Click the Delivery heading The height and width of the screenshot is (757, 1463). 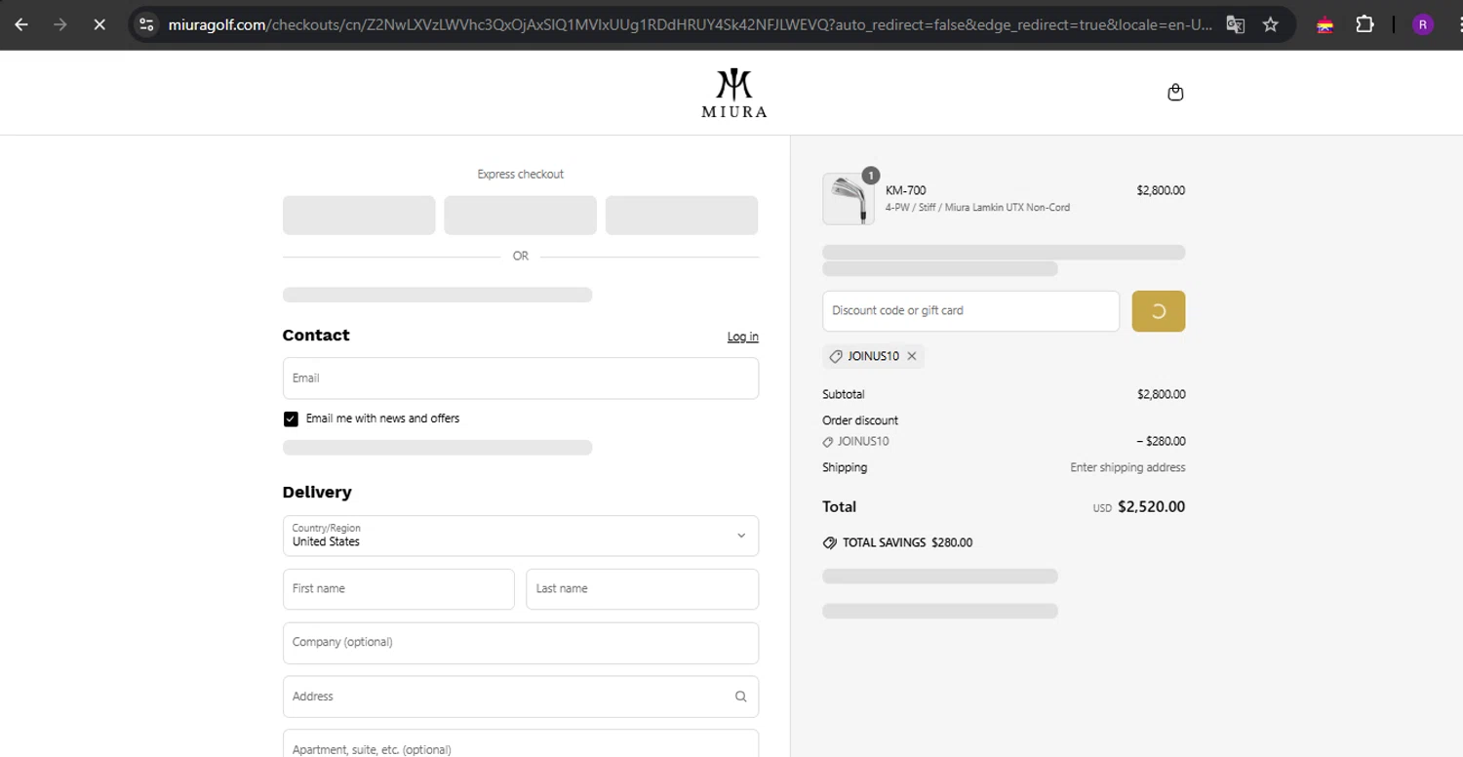(317, 493)
